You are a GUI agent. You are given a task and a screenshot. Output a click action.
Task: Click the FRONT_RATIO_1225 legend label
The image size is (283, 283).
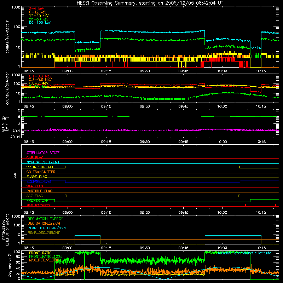click(46, 256)
